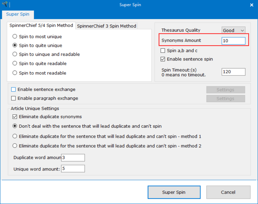Image resolution: width=258 pixels, height=204 pixels.
Task: Click the Cancel button
Action: pyautogui.click(x=228, y=192)
